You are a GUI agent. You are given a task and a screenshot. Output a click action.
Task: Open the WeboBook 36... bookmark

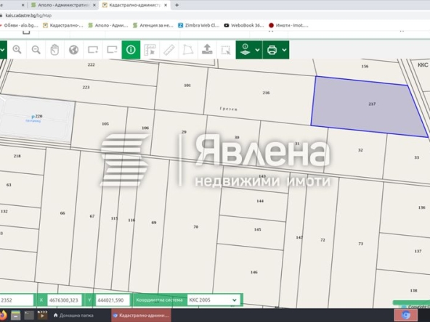(x=244, y=25)
